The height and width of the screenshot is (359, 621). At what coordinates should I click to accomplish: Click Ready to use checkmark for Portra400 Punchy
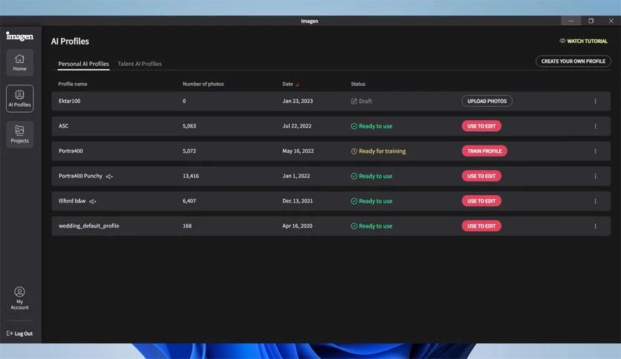click(x=354, y=176)
